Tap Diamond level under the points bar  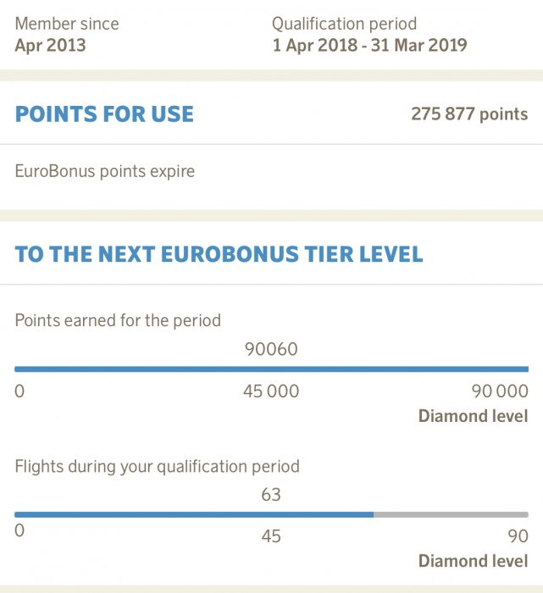(x=473, y=416)
